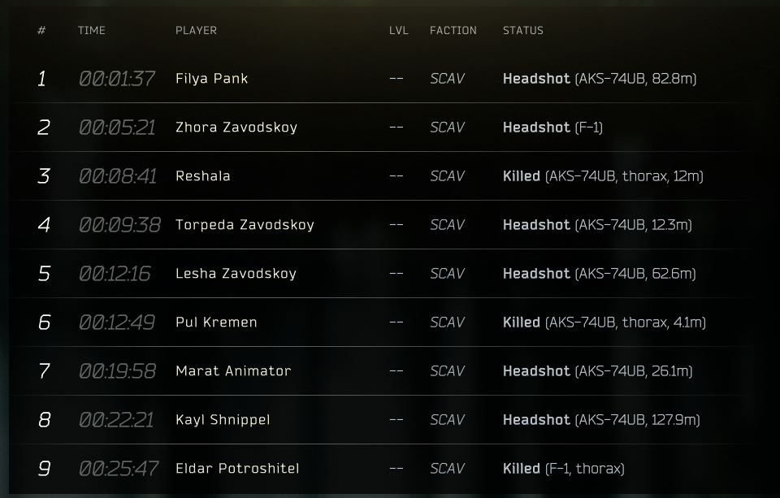Select the TIME column header
This screenshot has height=498, width=780.
click(x=92, y=30)
